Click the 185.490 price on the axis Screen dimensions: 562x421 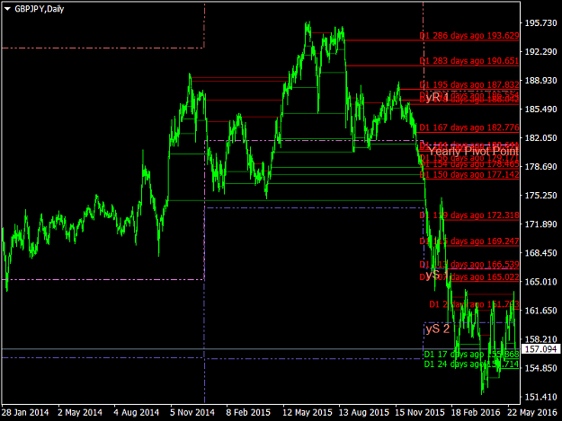[x=540, y=110]
